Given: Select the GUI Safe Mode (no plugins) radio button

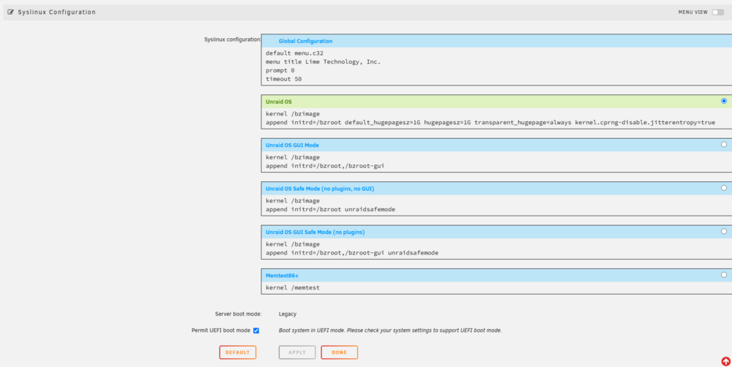Looking at the screenshot, I should (724, 231).
